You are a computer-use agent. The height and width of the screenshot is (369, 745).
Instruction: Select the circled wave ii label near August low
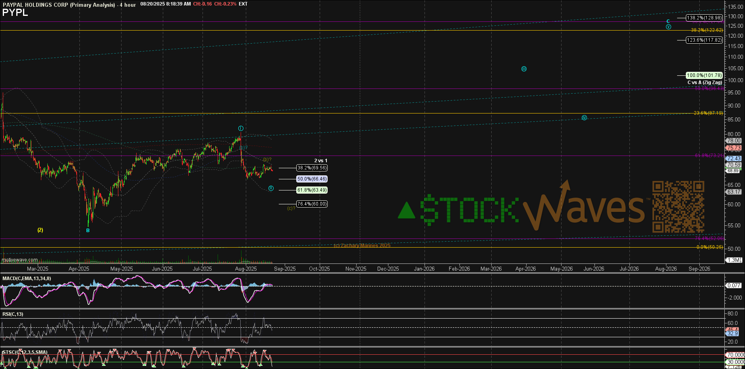271,188
